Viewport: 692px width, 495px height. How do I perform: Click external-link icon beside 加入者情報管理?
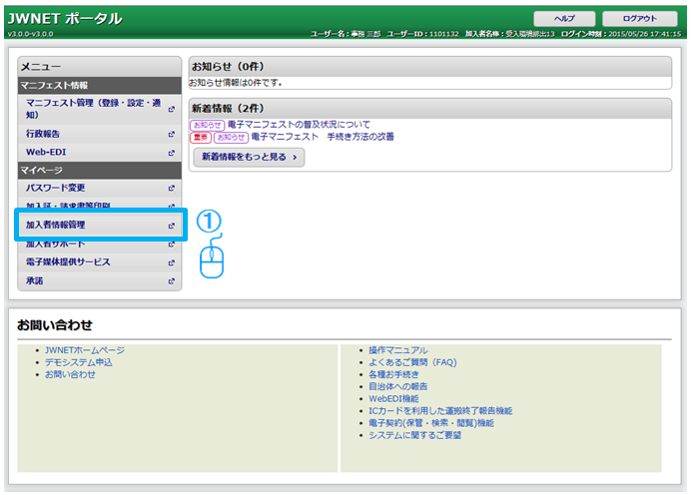(x=171, y=226)
